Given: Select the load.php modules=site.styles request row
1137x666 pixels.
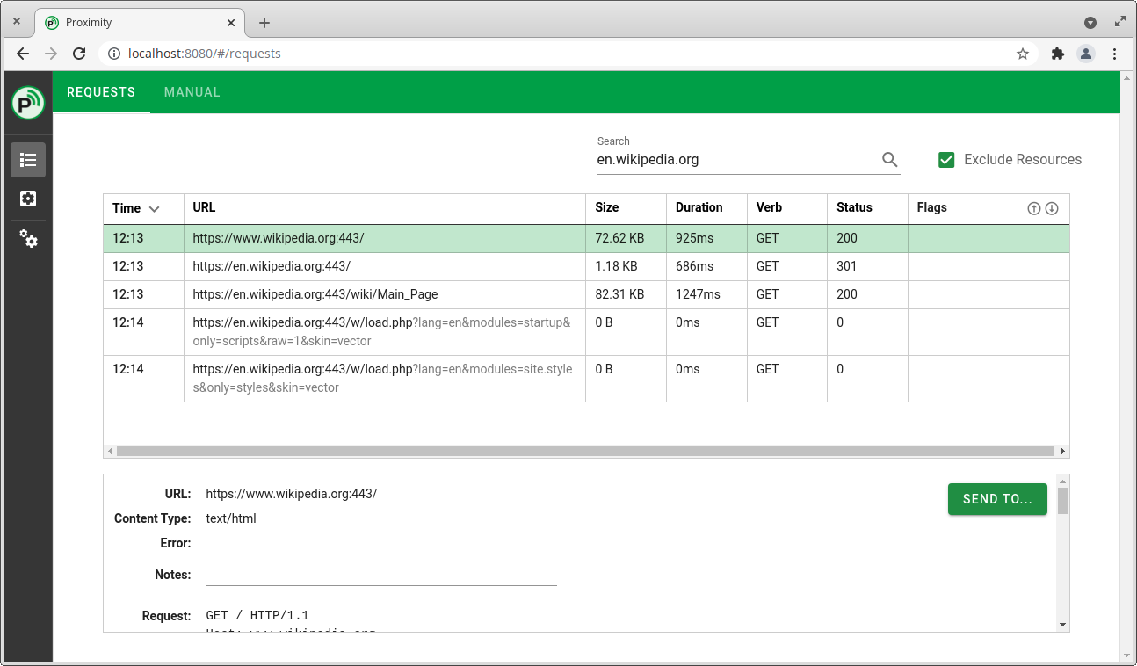Looking at the screenshot, I should 586,379.
